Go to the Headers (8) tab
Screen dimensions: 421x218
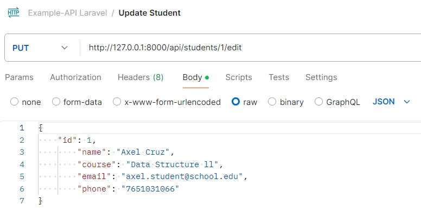pyautogui.click(x=141, y=77)
